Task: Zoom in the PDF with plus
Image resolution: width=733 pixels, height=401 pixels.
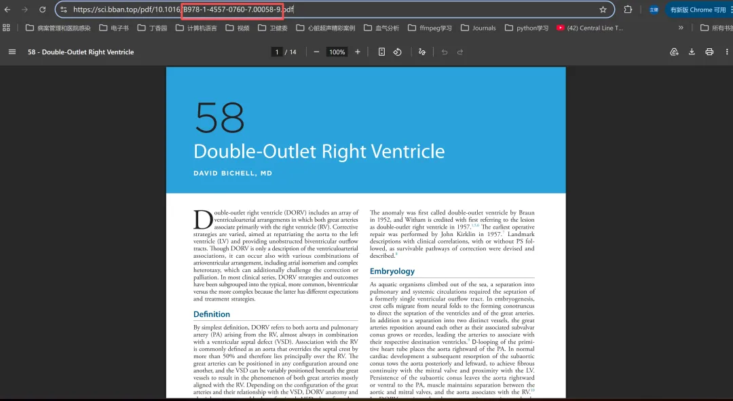Action: 358,52
